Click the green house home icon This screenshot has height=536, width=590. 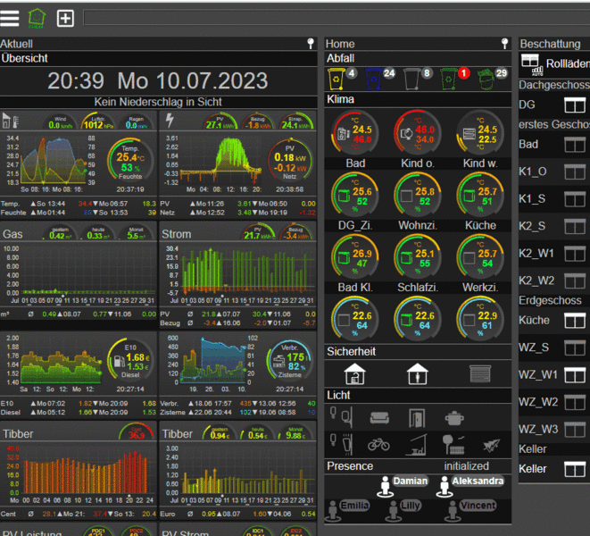coord(37,17)
